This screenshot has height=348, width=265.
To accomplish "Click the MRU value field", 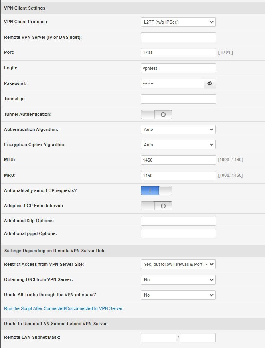I will (x=178, y=175).
